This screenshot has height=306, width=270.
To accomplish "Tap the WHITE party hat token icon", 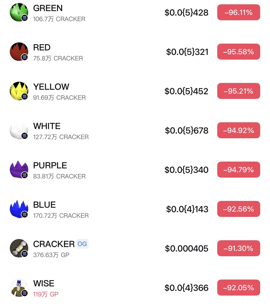I will click(x=19, y=130).
